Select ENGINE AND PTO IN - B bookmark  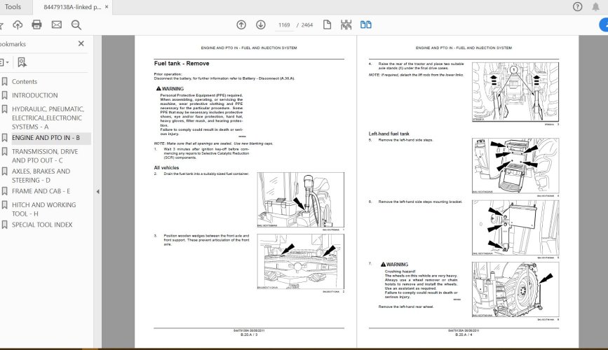(46, 138)
